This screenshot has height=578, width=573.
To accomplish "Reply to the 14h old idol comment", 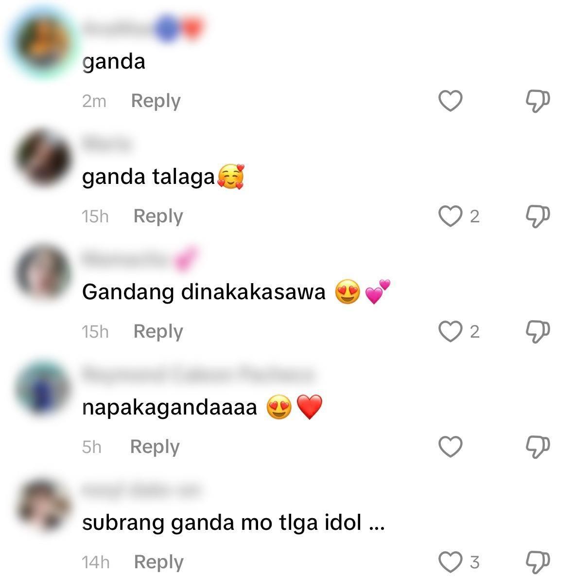I will (158, 563).
